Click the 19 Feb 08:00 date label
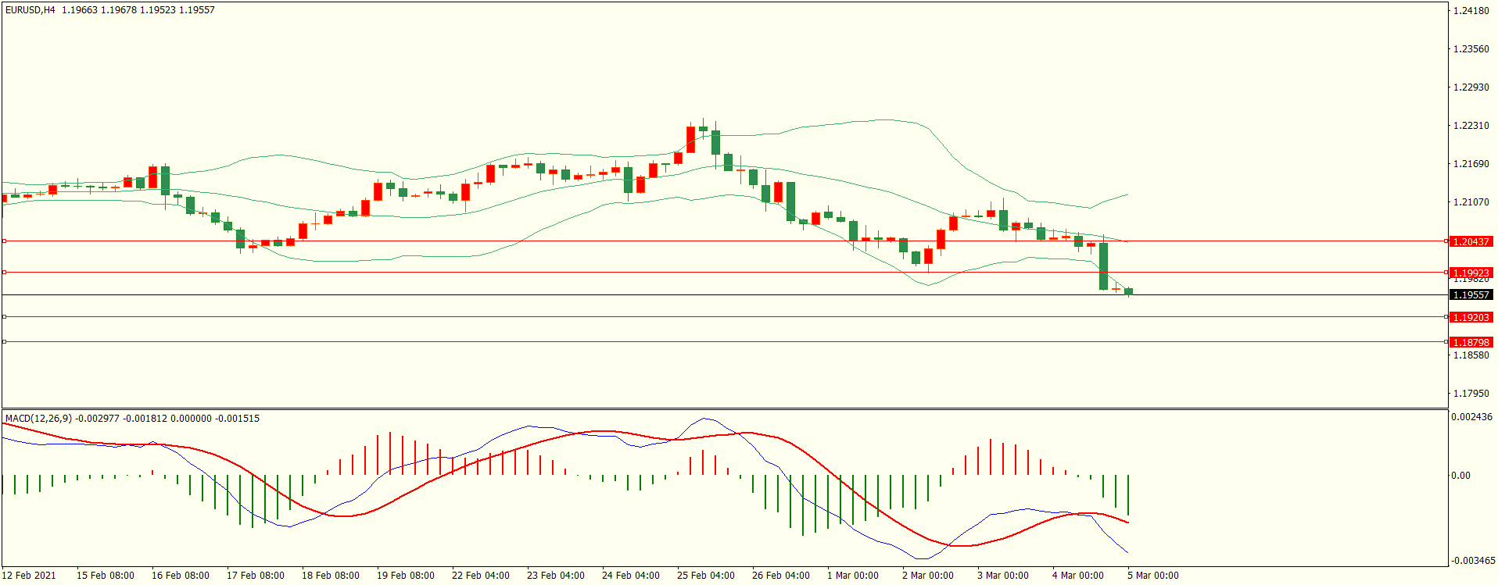1498x585 pixels. [x=405, y=576]
